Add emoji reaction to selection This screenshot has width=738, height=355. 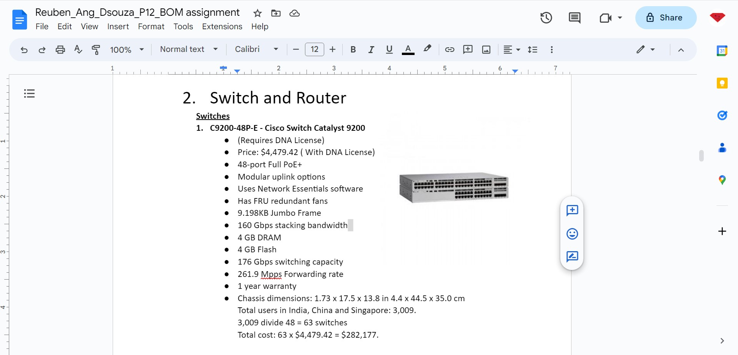pyautogui.click(x=572, y=234)
